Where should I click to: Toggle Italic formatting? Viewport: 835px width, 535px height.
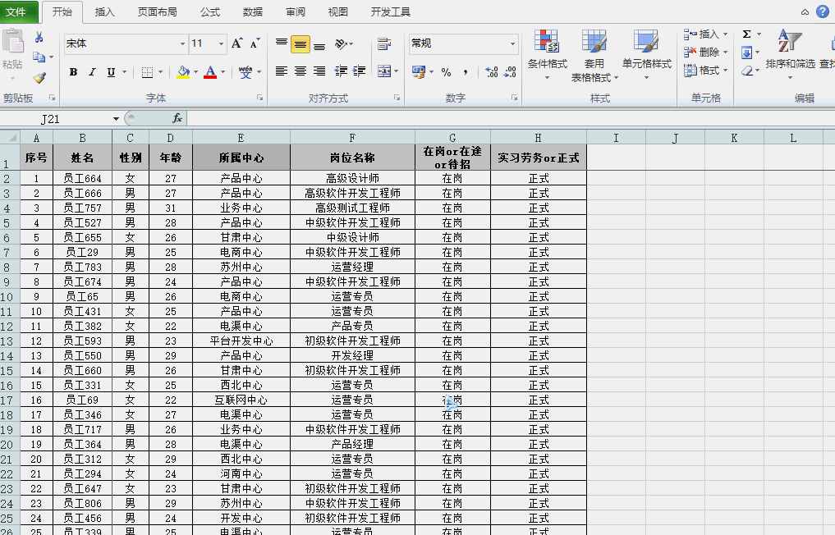(x=92, y=72)
